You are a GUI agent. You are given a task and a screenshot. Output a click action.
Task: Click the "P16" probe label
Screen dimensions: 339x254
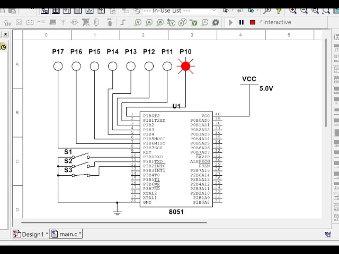point(76,52)
